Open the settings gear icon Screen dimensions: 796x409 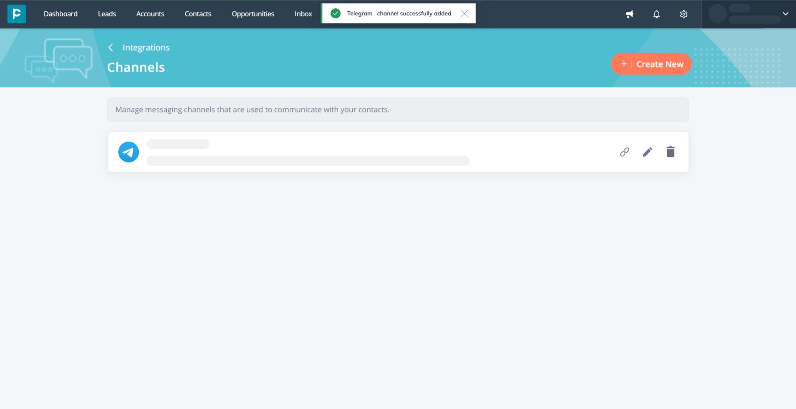tap(684, 14)
